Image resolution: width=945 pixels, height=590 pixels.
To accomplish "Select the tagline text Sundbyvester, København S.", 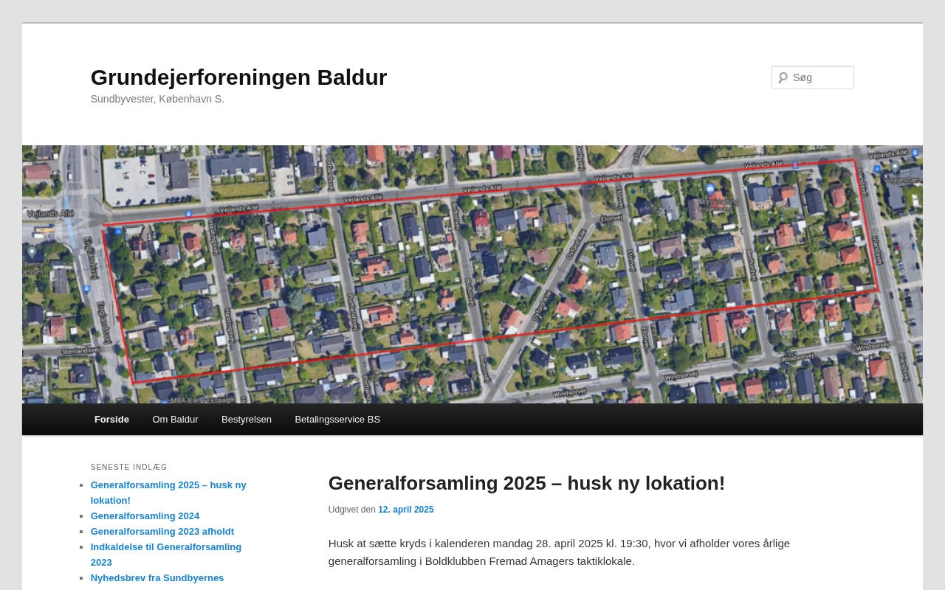I will pyautogui.click(x=157, y=99).
